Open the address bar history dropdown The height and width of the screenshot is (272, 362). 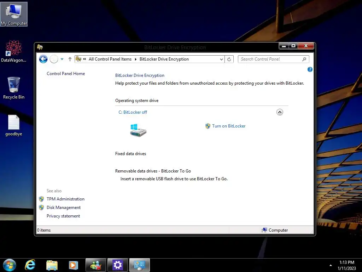[x=221, y=59]
